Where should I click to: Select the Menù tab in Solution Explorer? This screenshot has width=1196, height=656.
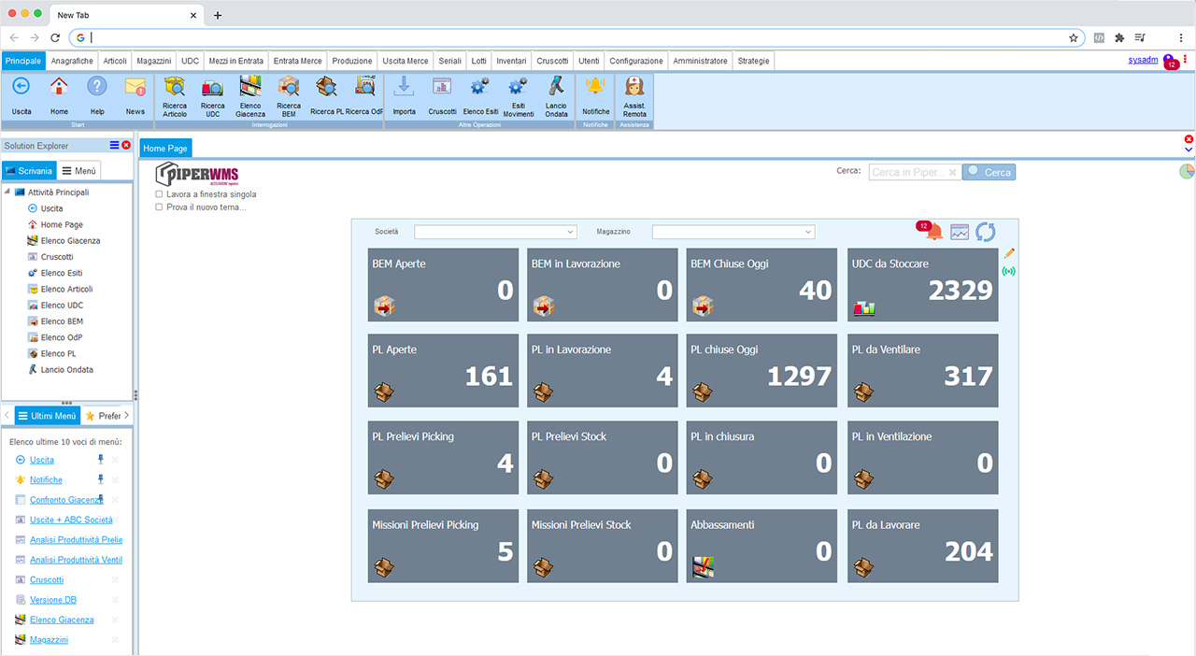click(78, 171)
